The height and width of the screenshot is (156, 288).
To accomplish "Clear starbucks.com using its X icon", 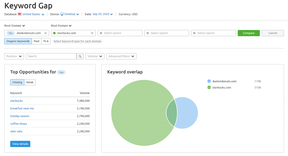I will [x=92, y=33].
